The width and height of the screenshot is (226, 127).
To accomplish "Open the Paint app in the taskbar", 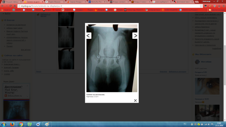I will click(47, 124).
